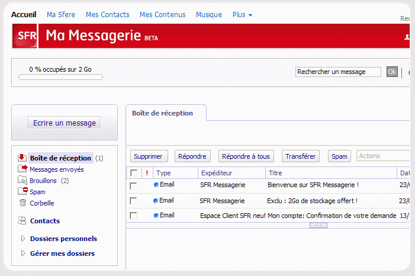Open the Actions dropdown list
The width and height of the screenshot is (415, 276).
(382, 156)
